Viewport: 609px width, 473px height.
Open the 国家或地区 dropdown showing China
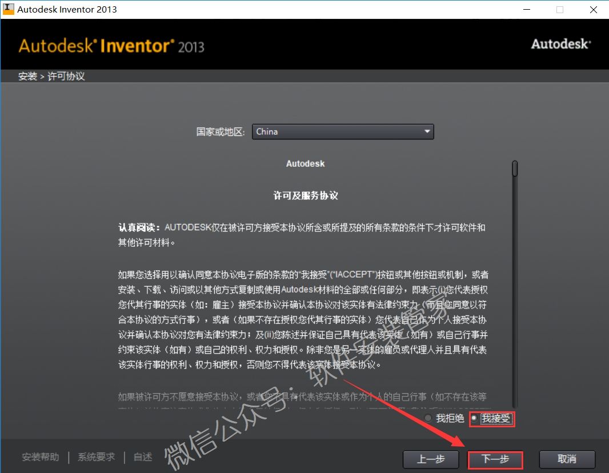coord(342,132)
